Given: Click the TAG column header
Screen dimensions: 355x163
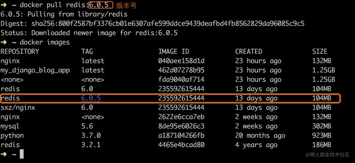Looking at the screenshot, I should click(x=87, y=52).
